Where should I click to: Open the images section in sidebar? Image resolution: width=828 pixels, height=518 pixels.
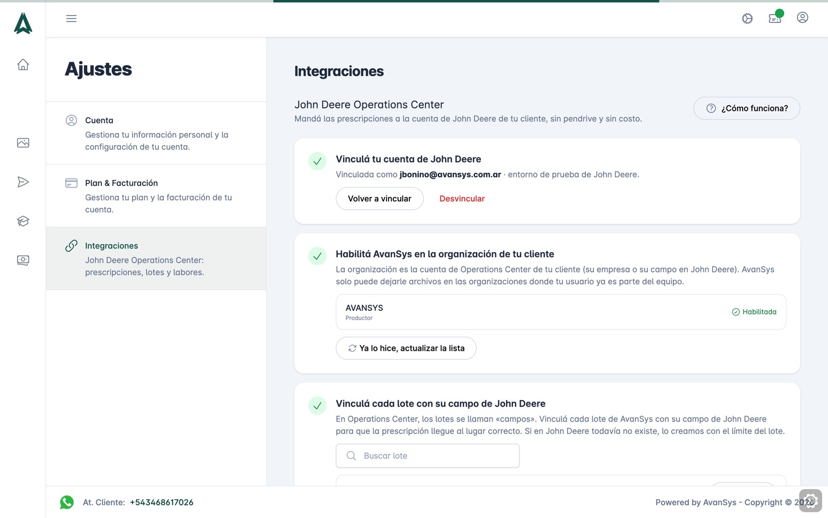coord(23,143)
